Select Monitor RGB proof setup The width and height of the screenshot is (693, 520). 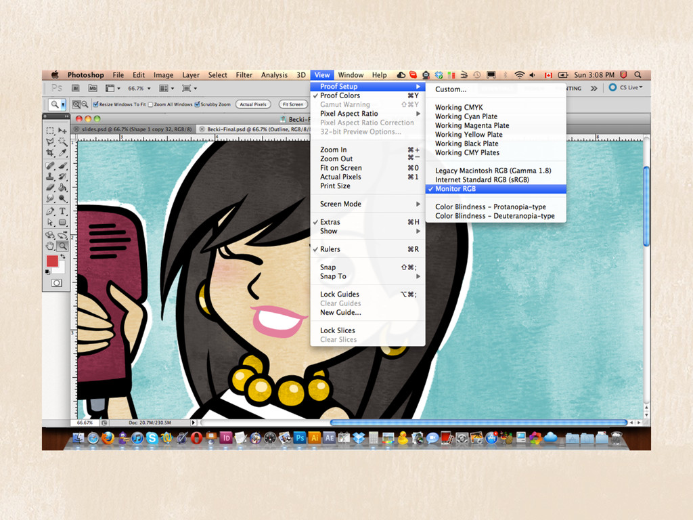(x=496, y=189)
